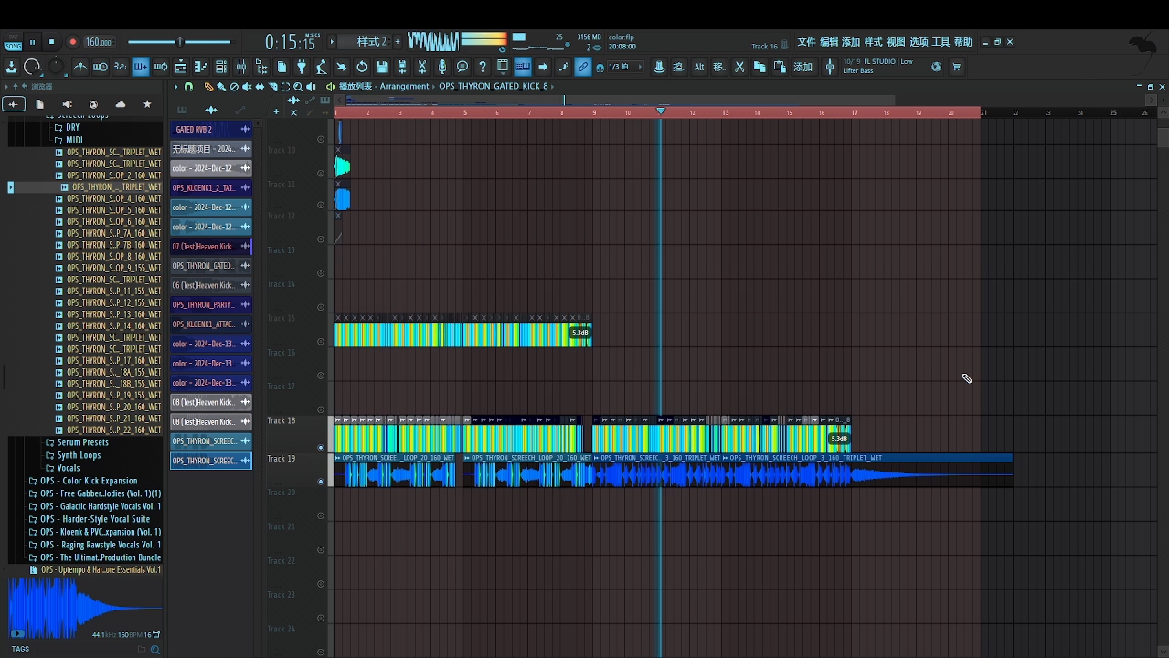Click the 160.000 tempo field
This screenshot has height=658, width=1169.
coord(98,42)
